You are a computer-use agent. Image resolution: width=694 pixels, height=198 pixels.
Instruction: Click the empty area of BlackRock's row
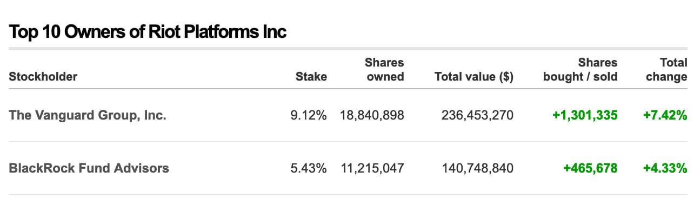point(230,168)
